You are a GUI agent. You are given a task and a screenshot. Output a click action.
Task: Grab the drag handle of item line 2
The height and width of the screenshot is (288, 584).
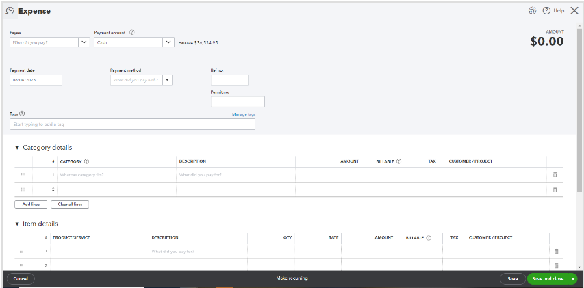[21, 265]
